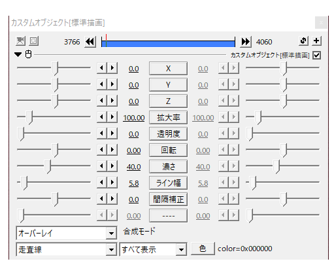This screenshot has width=334, height=261.
Task: Decrease ライン幅 value with left arrow
Action: [102, 183]
